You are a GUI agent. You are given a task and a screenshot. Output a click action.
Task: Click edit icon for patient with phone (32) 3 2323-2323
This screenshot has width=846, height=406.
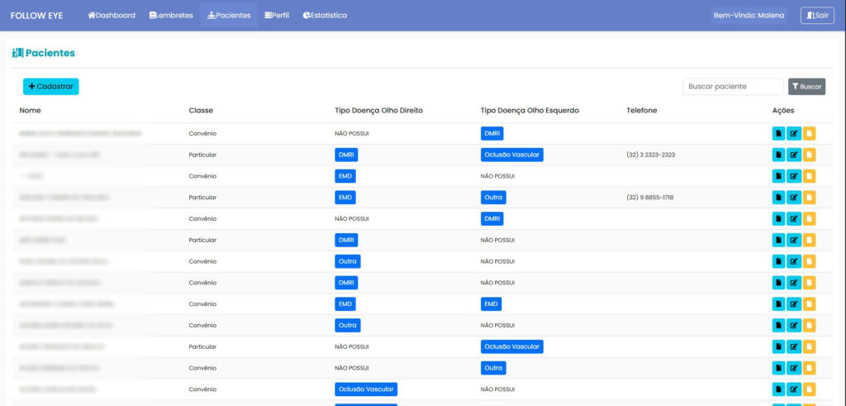(794, 155)
